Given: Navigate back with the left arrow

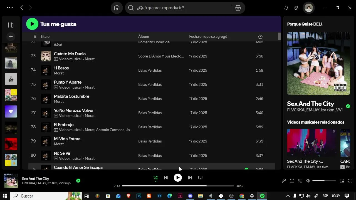Looking at the screenshot, I should click(22, 8).
